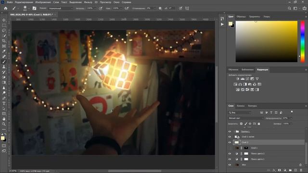
Task: Hide the Поиск цвета 1 layer
Action: click(x=230, y=159)
